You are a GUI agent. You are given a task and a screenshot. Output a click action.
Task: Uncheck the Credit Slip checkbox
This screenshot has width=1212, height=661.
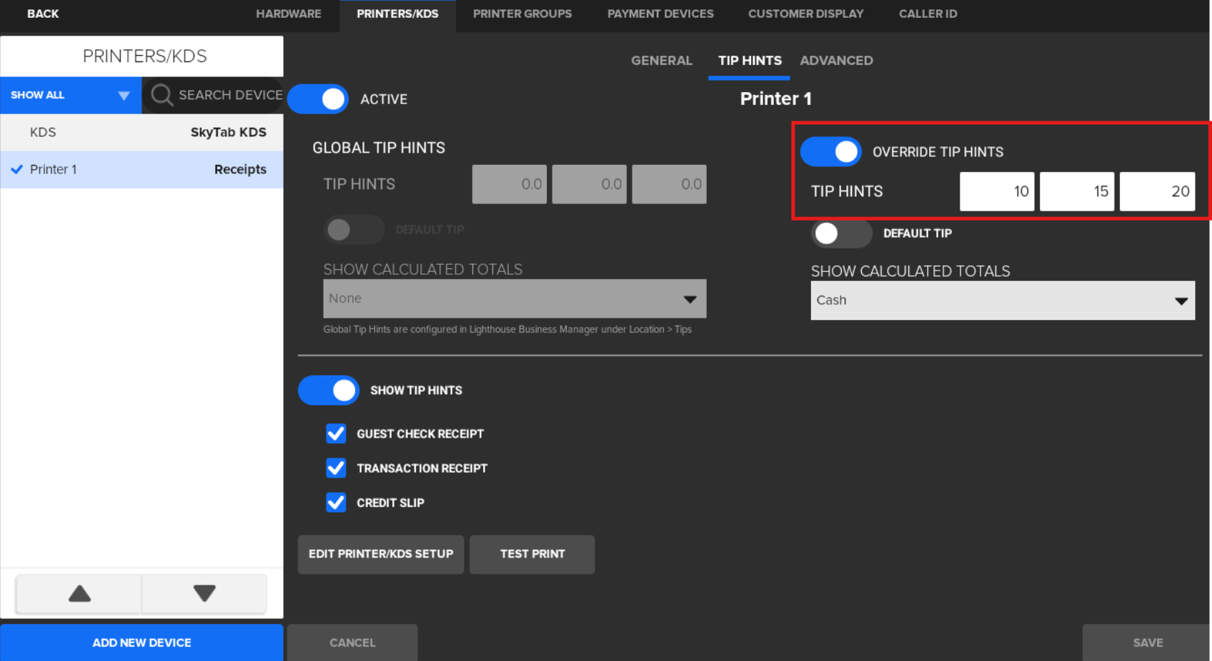[x=336, y=503]
